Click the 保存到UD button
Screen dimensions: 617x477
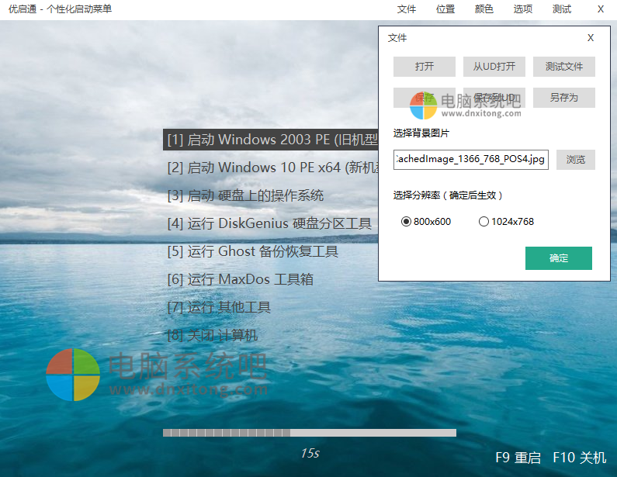click(x=494, y=98)
